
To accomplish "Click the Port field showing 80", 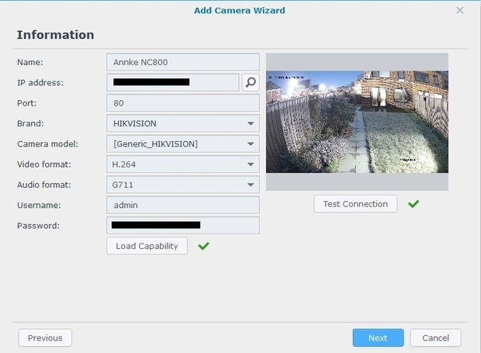I will click(x=182, y=102).
